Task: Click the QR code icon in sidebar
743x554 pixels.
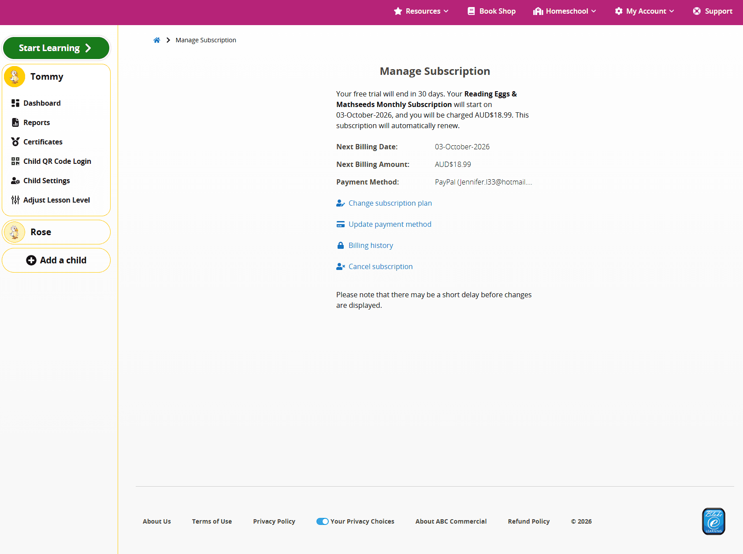Action: (15, 161)
